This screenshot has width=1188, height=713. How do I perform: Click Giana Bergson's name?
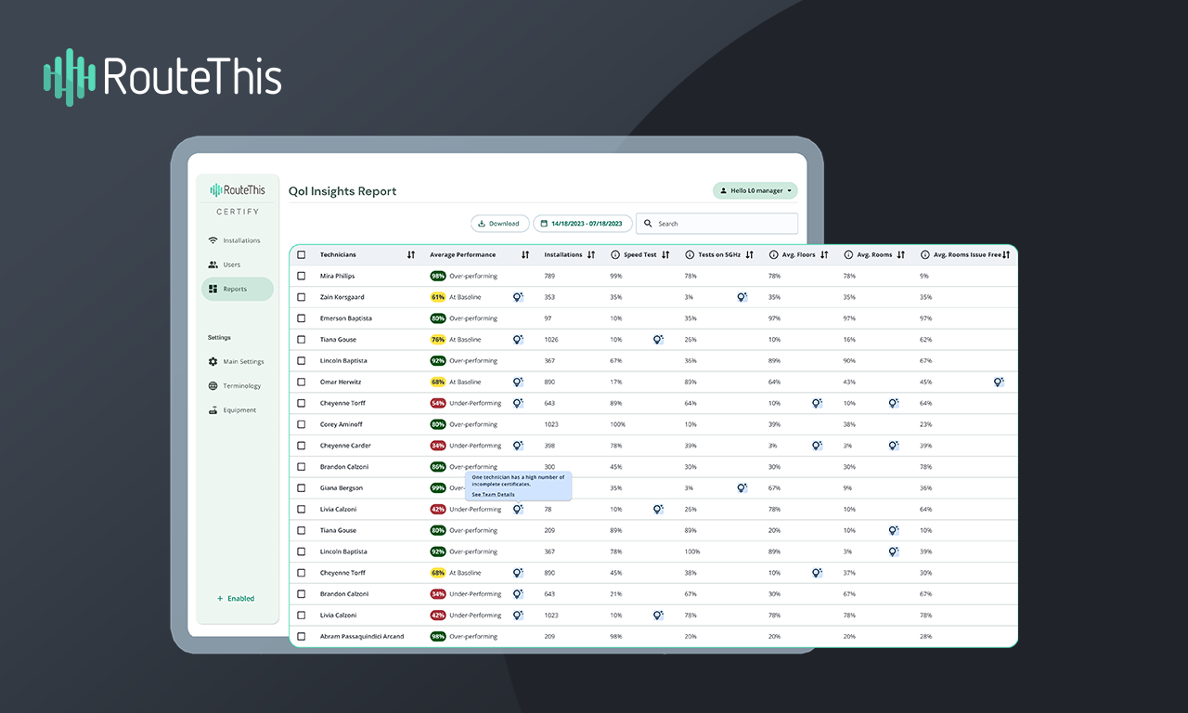click(x=342, y=487)
